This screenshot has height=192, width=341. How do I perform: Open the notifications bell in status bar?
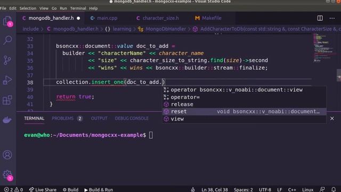[x=334, y=190]
